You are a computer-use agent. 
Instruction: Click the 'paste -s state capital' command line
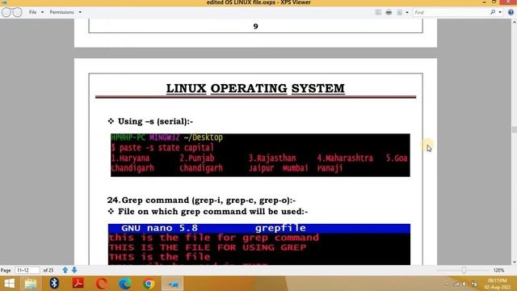[166, 147]
